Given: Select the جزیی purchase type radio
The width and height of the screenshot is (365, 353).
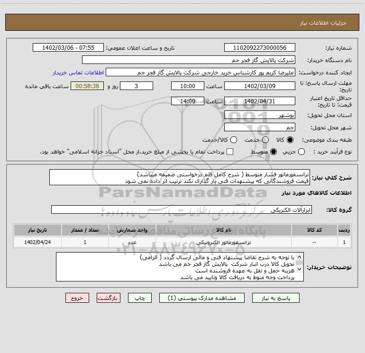Looking at the screenshot, I should tap(301, 152).
